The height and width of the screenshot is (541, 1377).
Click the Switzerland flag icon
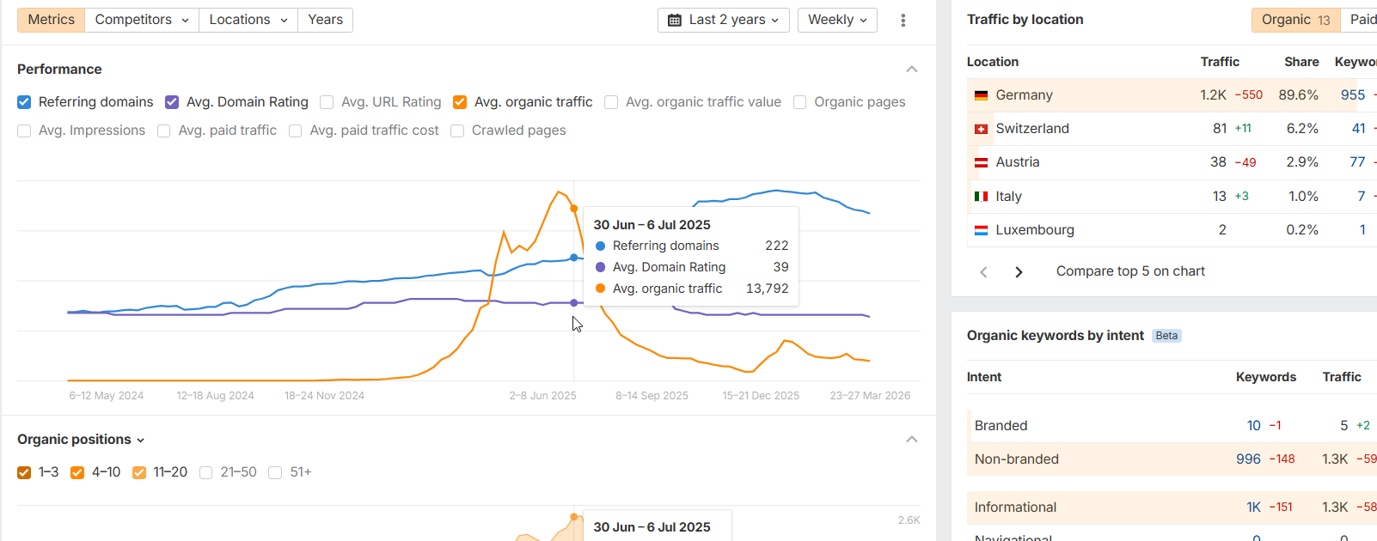[x=981, y=129]
